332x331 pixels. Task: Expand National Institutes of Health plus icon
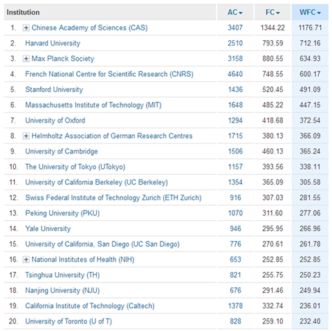tap(26, 260)
